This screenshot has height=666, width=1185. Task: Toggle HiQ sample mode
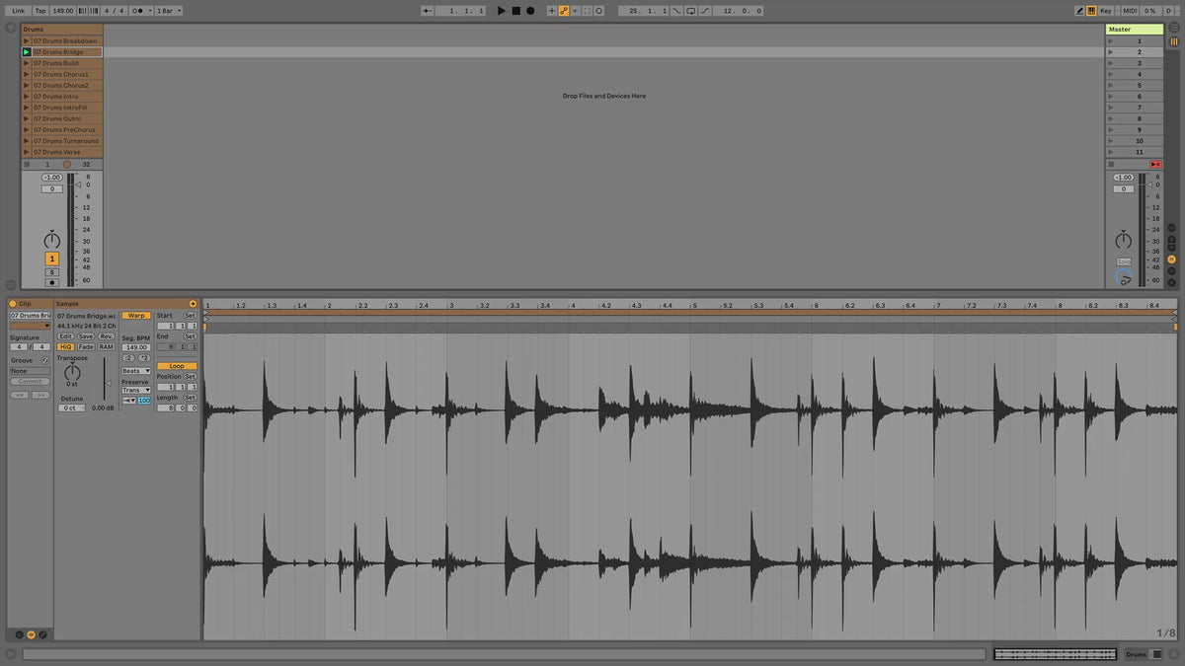[66, 346]
